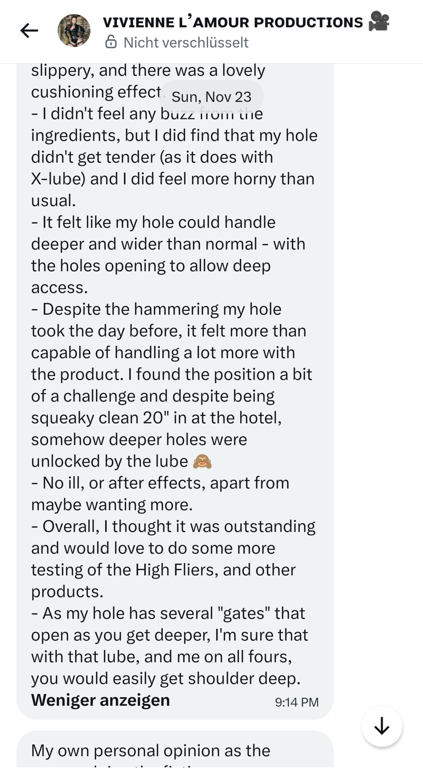
Task: Tap the see-no-evil monkey emoji
Action: [202, 461]
